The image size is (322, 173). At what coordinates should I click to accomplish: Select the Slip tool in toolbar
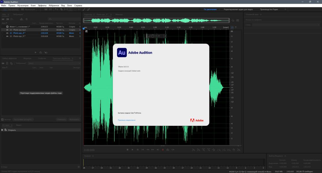(x=66, y=10)
